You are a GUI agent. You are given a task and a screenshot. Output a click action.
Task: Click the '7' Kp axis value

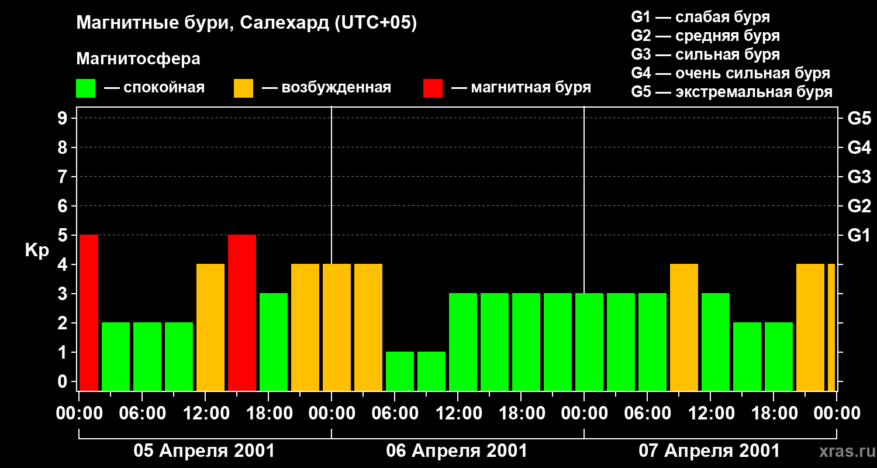[x=64, y=177]
